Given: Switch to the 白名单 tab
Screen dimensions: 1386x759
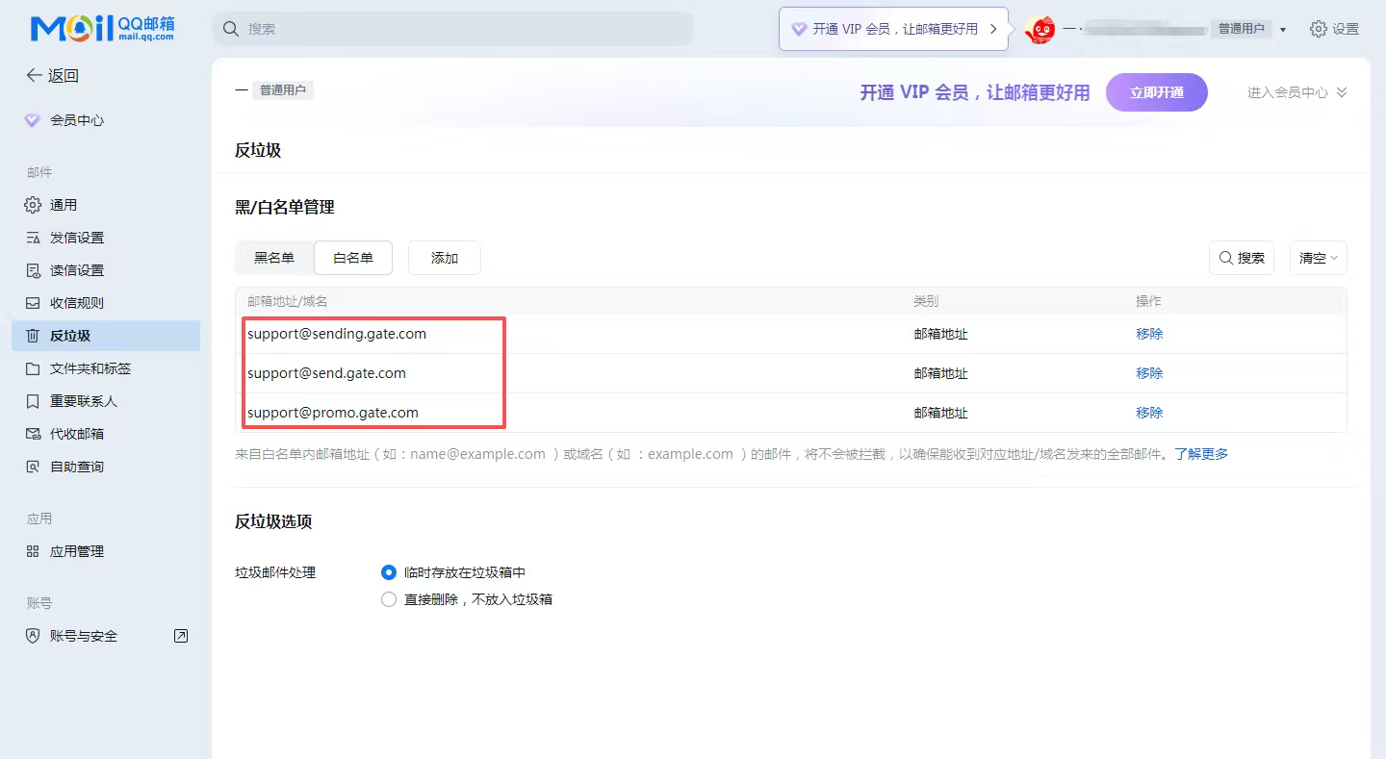Looking at the screenshot, I should click(x=353, y=258).
